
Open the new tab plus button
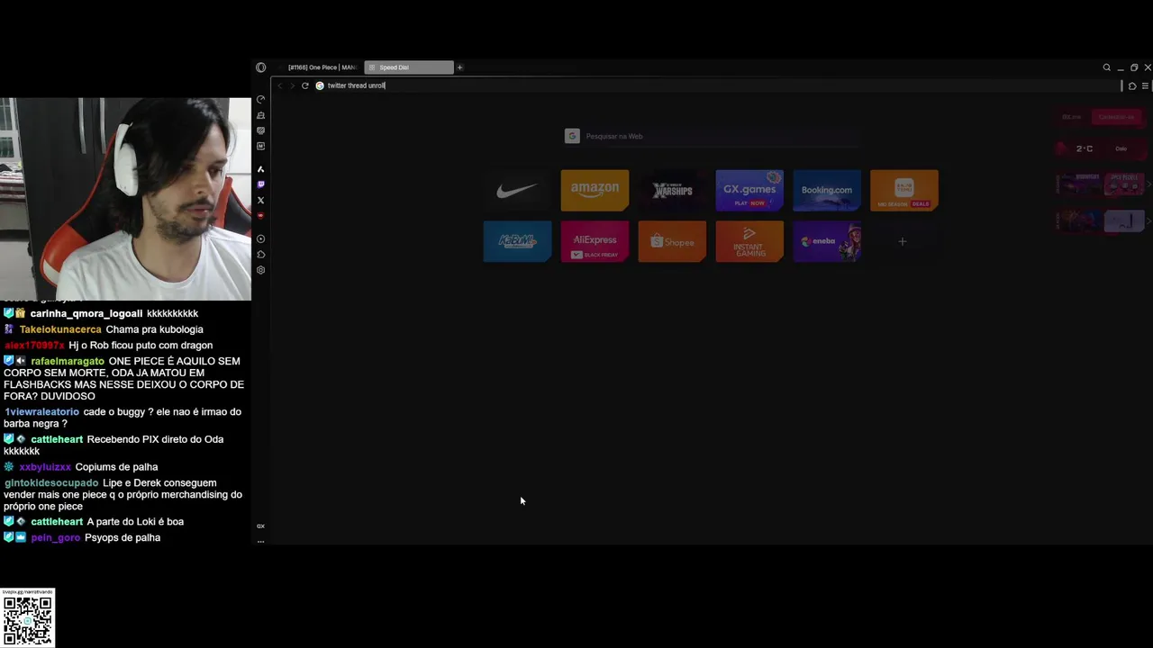[x=459, y=67]
